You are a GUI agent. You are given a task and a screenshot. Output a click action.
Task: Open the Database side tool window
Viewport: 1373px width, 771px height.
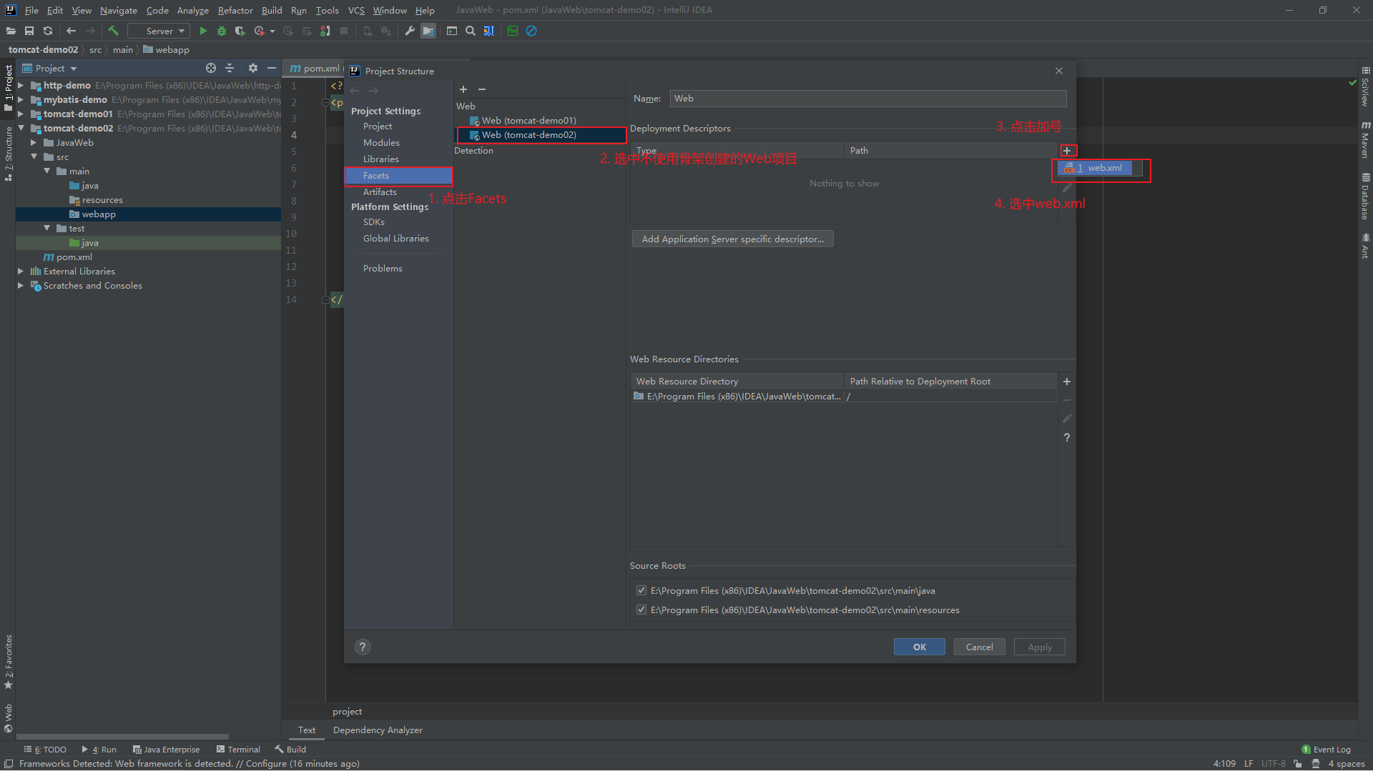pyautogui.click(x=1365, y=197)
